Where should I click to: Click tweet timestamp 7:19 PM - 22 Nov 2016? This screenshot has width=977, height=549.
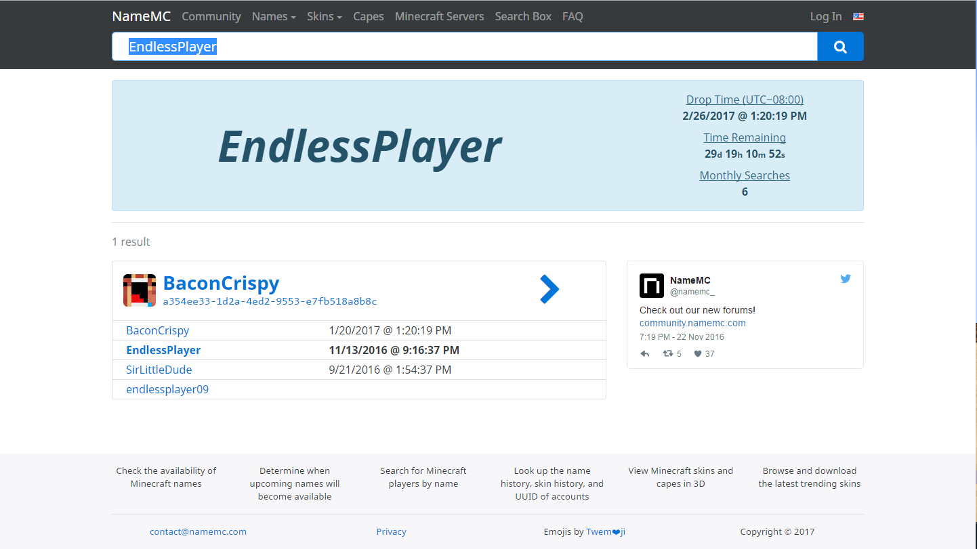point(682,337)
